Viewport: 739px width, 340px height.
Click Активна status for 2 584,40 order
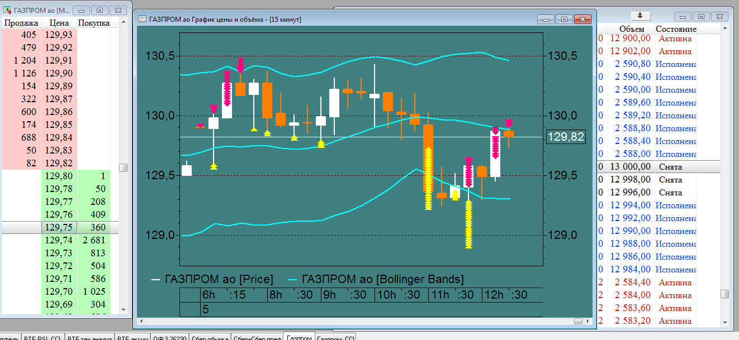pos(675,282)
